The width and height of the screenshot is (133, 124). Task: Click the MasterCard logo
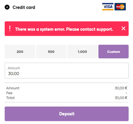click(120, 7)
